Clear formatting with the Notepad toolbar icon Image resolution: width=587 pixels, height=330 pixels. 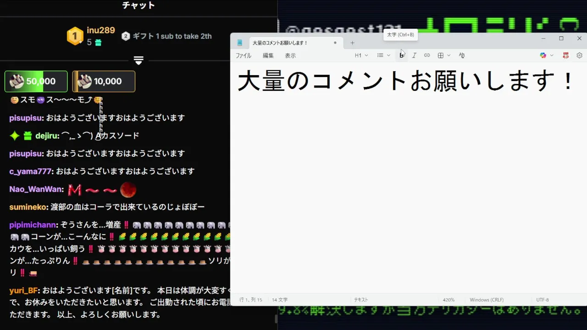tap(462, 55)
